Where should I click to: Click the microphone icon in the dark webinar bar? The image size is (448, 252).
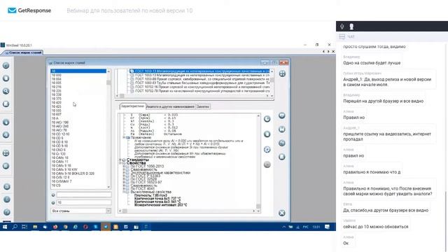[x=342, y=27]
